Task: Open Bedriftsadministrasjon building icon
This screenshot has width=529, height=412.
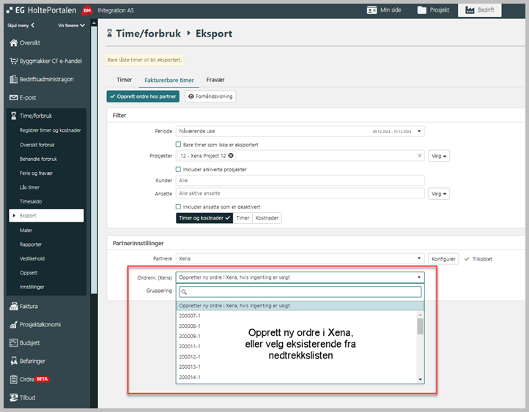Action: click(x=13, y=79)
